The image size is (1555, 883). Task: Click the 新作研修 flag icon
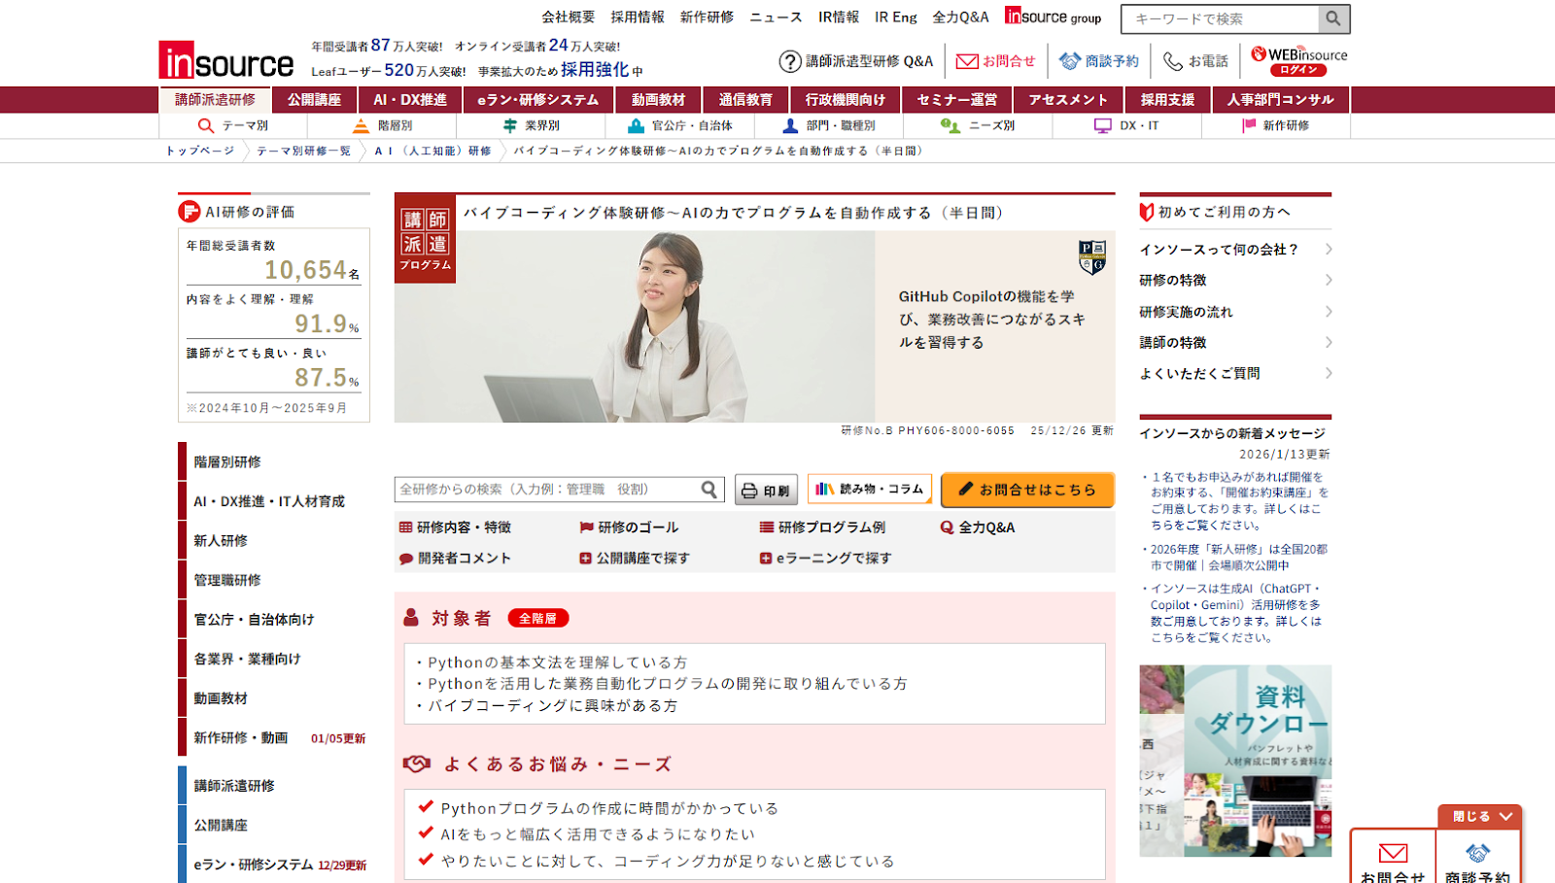click(x=1248, y=124)
